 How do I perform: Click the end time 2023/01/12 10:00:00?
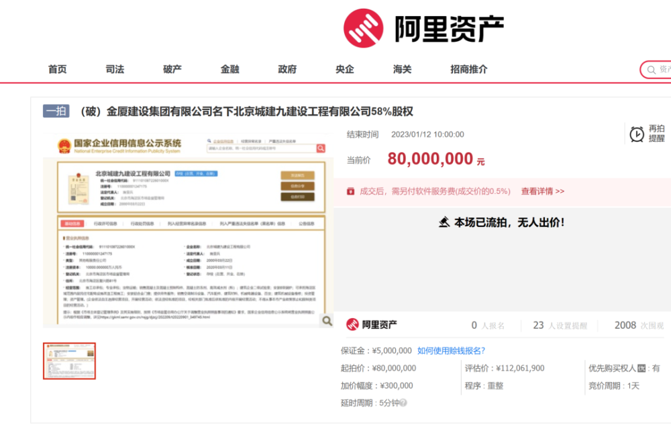427,134
